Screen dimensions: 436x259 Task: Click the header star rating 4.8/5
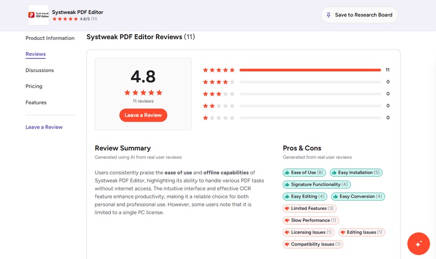75,19
